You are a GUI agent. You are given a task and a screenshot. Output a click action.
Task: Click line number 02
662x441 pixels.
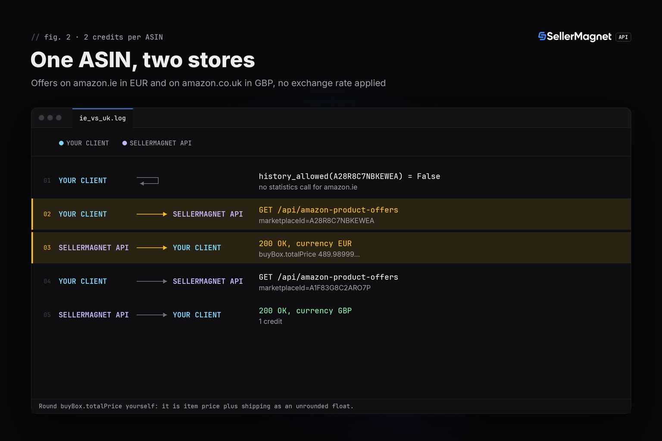click(47, 214)
